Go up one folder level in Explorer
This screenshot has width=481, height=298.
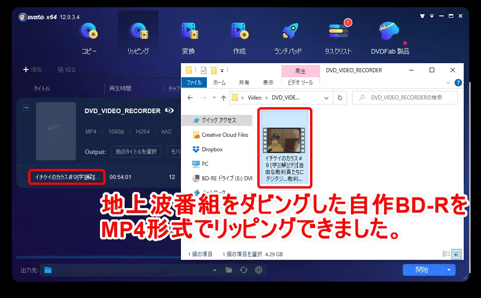pos(224,98)
